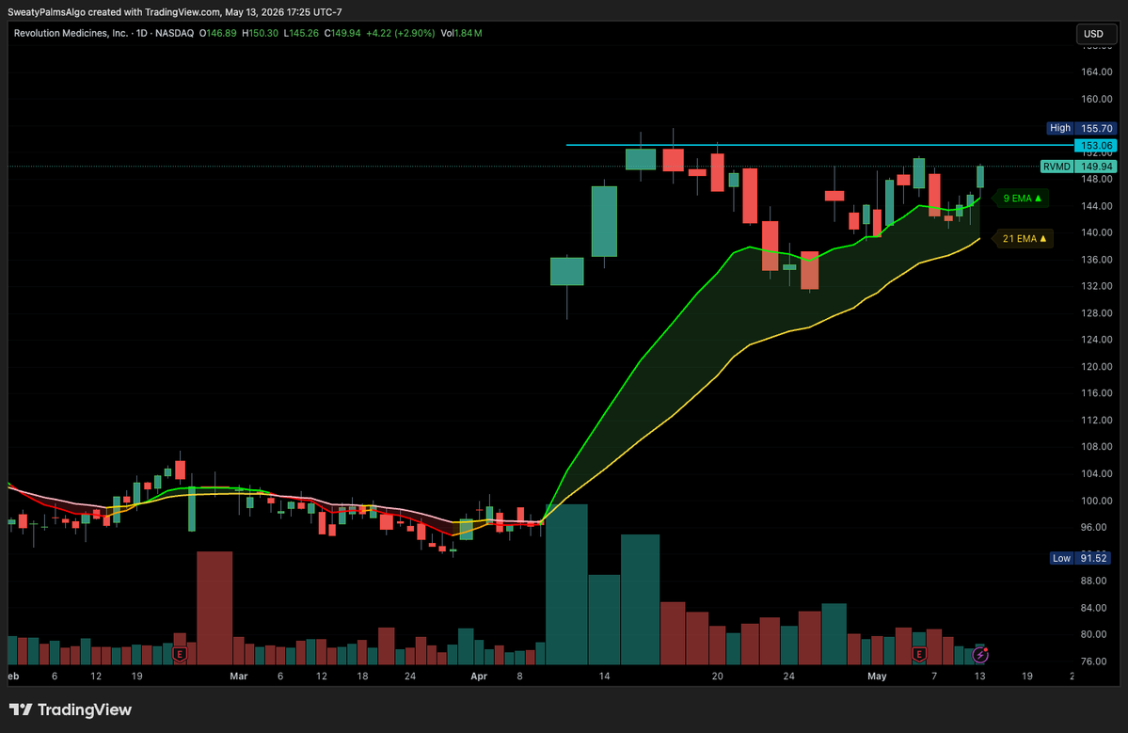Image resolution: width=1128 pixels, height=733 pixels.
Task: Click the High 155.70 price label
Action: [1081, 128]
